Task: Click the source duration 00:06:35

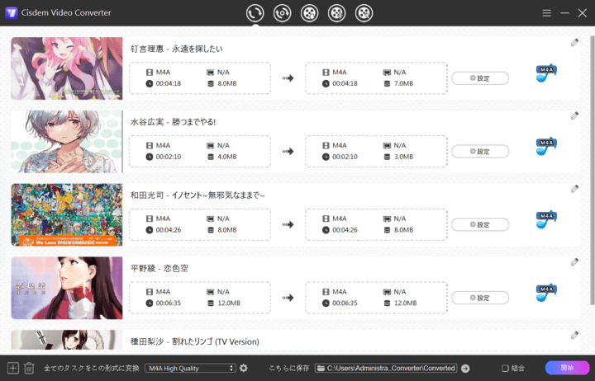Action: click(x=169, y=303)
